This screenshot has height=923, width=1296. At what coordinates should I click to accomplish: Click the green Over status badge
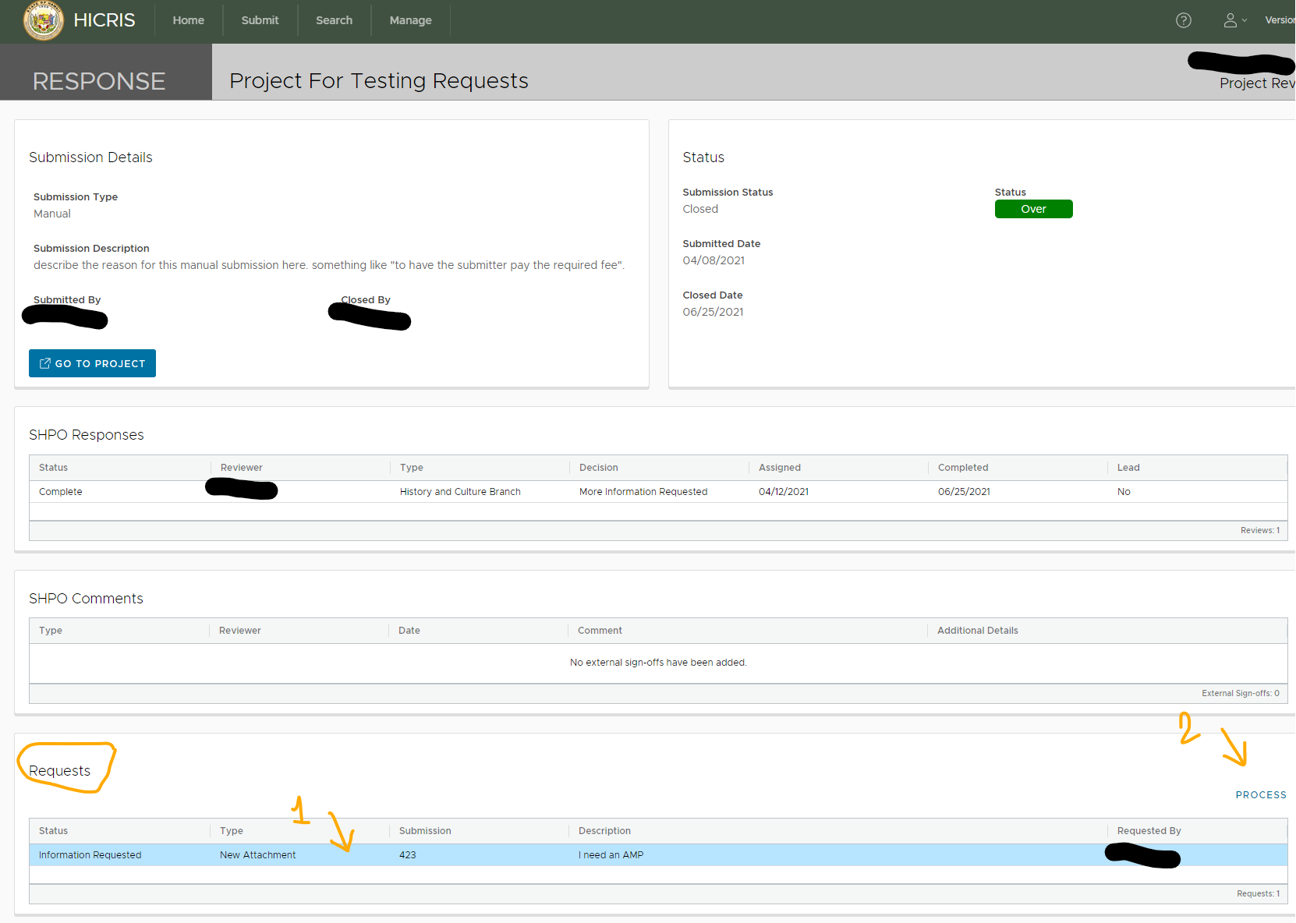[x=1033, y=209]
